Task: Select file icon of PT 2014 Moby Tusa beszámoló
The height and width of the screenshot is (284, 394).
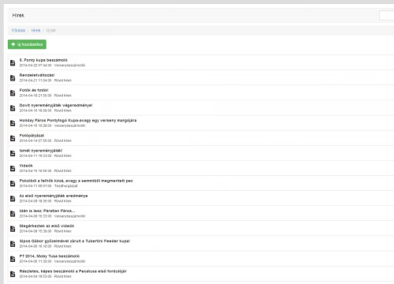Action: (13, 259)
